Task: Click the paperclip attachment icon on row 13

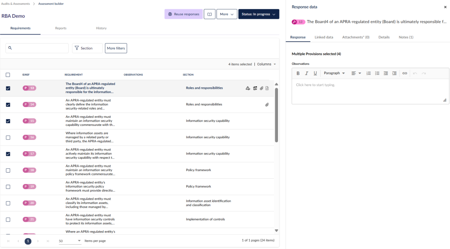Action: pos(262,88)
